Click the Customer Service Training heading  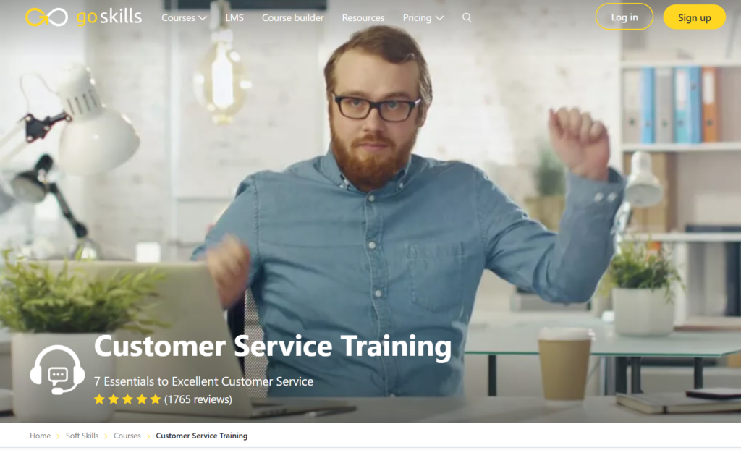[273, 346]
